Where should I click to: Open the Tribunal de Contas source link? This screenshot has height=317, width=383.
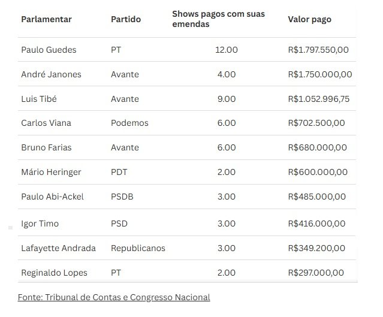[x=114, y=297]
